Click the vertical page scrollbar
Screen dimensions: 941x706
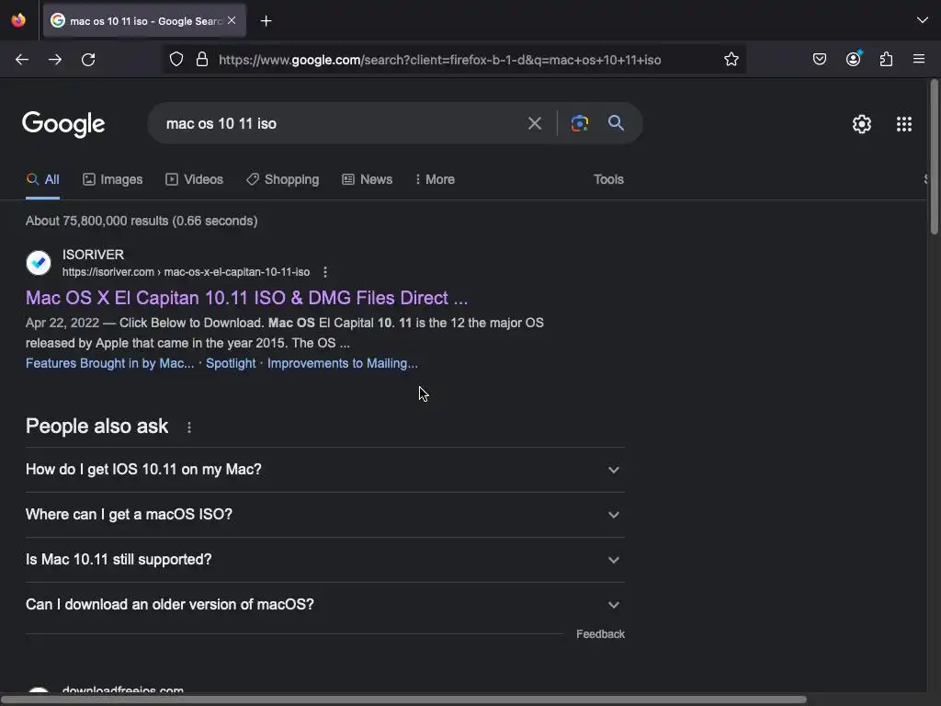click(x=934, y=157)
